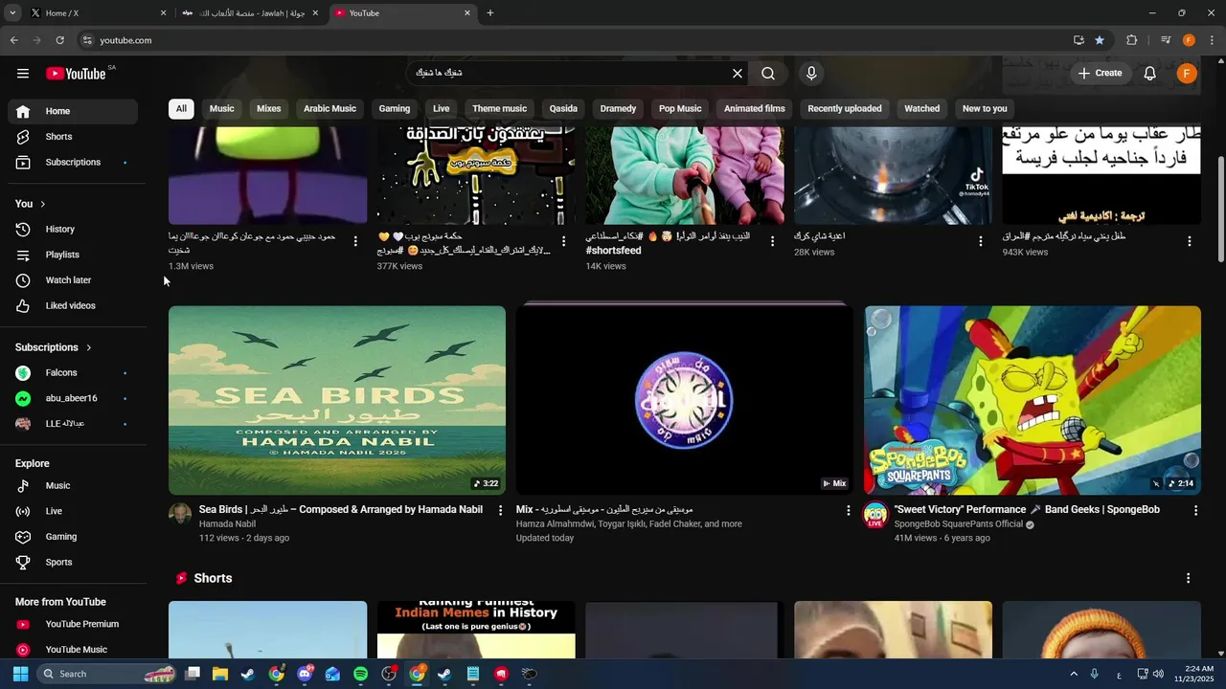Click the search magnifier button
This screenshot has width=1226, height=689.
click(x=768, y=74)
